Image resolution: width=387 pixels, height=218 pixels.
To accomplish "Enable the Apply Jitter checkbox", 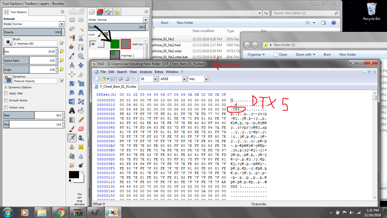I will (x=6, y=93).
